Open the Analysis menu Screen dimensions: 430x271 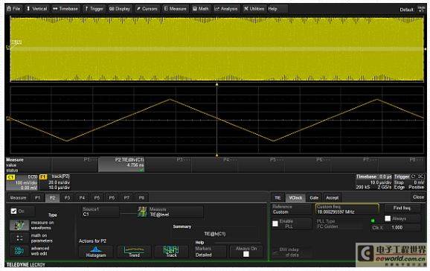(x=226, y=9)
